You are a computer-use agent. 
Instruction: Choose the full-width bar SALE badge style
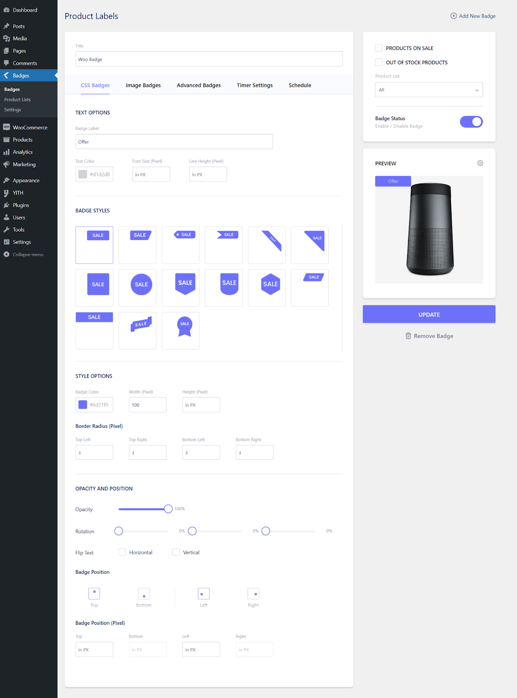point(94,331)
